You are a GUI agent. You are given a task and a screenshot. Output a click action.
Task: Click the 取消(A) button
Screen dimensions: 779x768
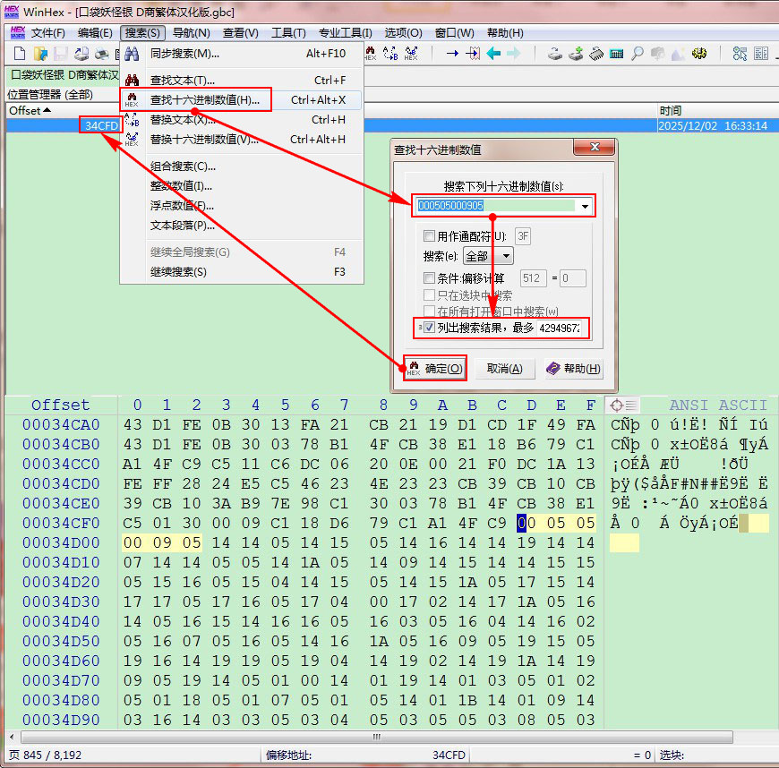click(x=504, y=369)
